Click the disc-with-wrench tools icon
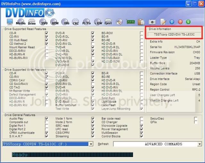Screen dimensions: 205x163 (x=119, y=22)
